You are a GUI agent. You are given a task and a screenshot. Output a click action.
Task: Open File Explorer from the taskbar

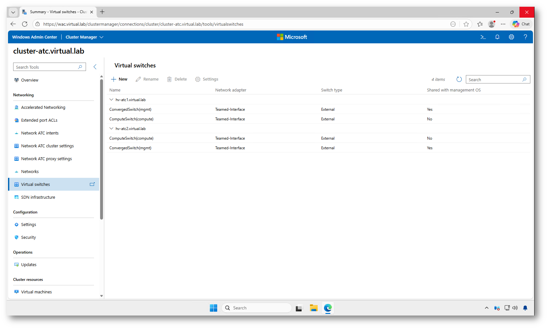[313, 308]
